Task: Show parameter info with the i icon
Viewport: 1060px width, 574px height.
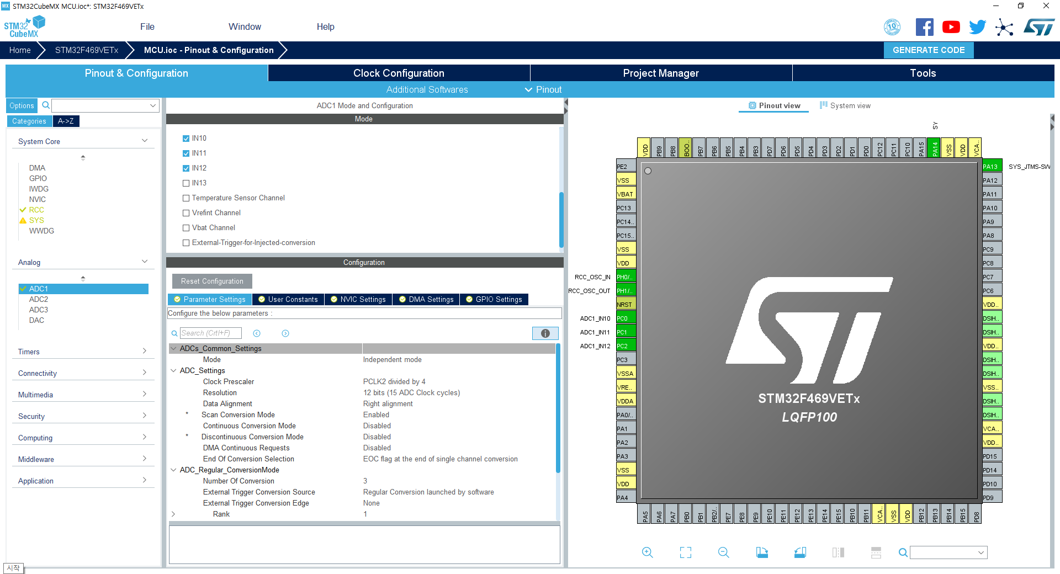Action: [545, 333]
